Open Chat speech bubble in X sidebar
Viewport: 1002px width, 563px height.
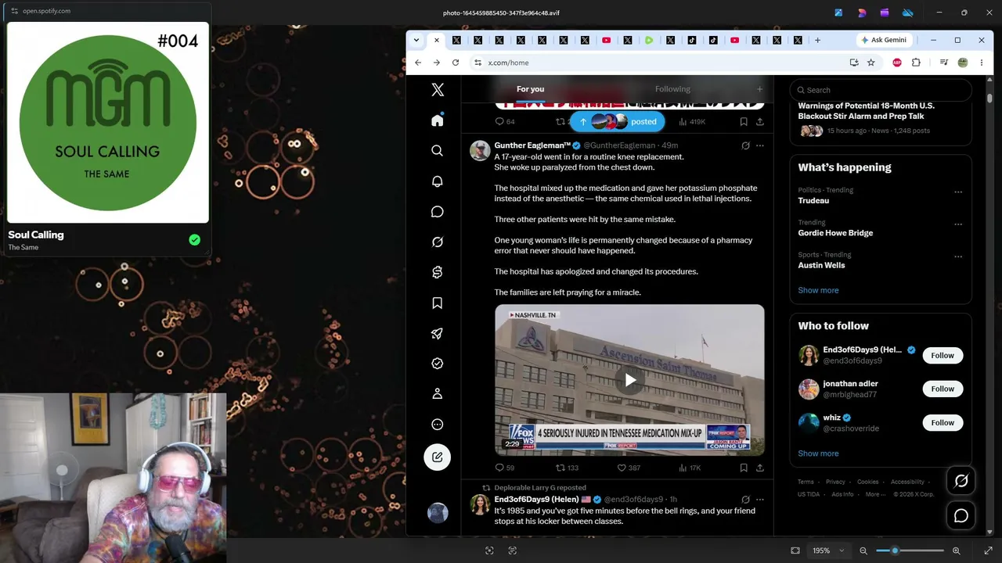tap(438, 212)
